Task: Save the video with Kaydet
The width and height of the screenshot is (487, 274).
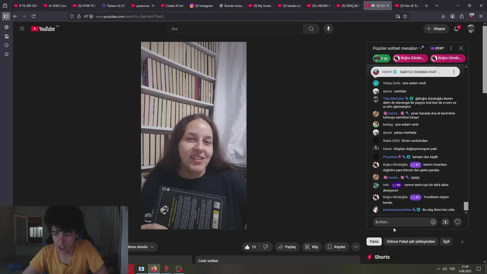Action: coord(336,247)
